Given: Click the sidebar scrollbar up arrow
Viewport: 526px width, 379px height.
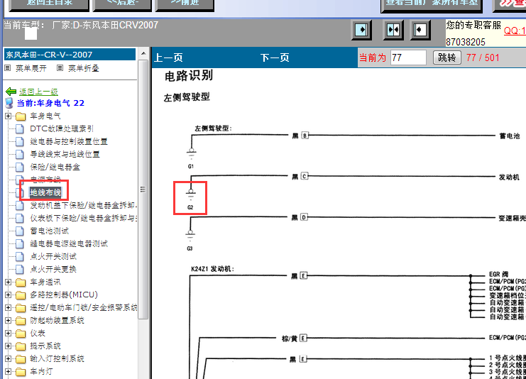Looking at the screenshot, I should tap(143, 54).
